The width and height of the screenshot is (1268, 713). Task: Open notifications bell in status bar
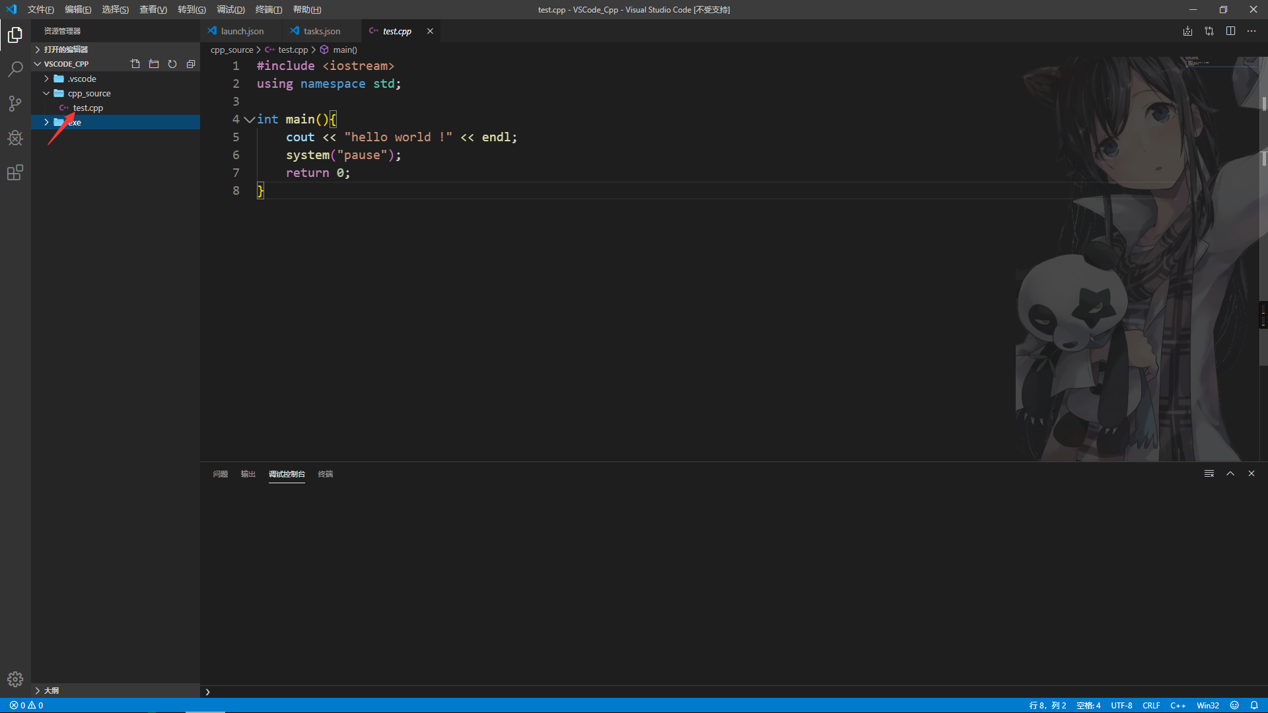click(x=1254, y=705)
